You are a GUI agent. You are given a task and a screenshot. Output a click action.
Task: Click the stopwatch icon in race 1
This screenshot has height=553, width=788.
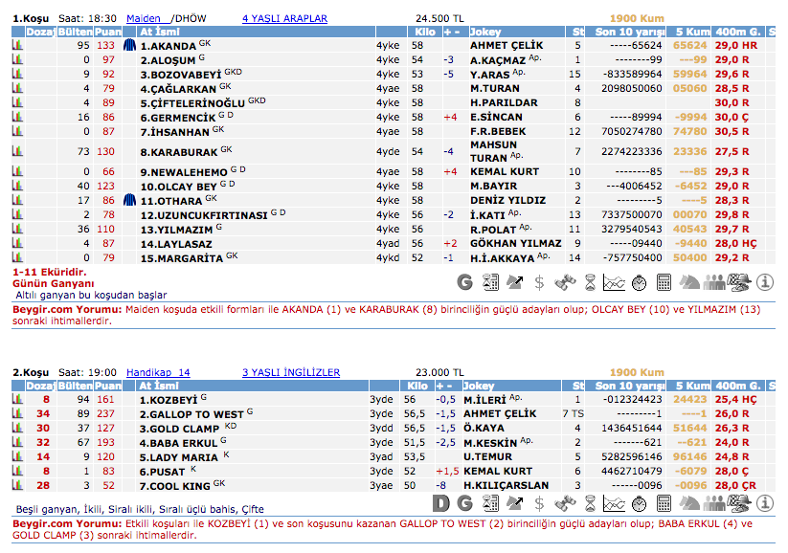(x=638, y=282)
